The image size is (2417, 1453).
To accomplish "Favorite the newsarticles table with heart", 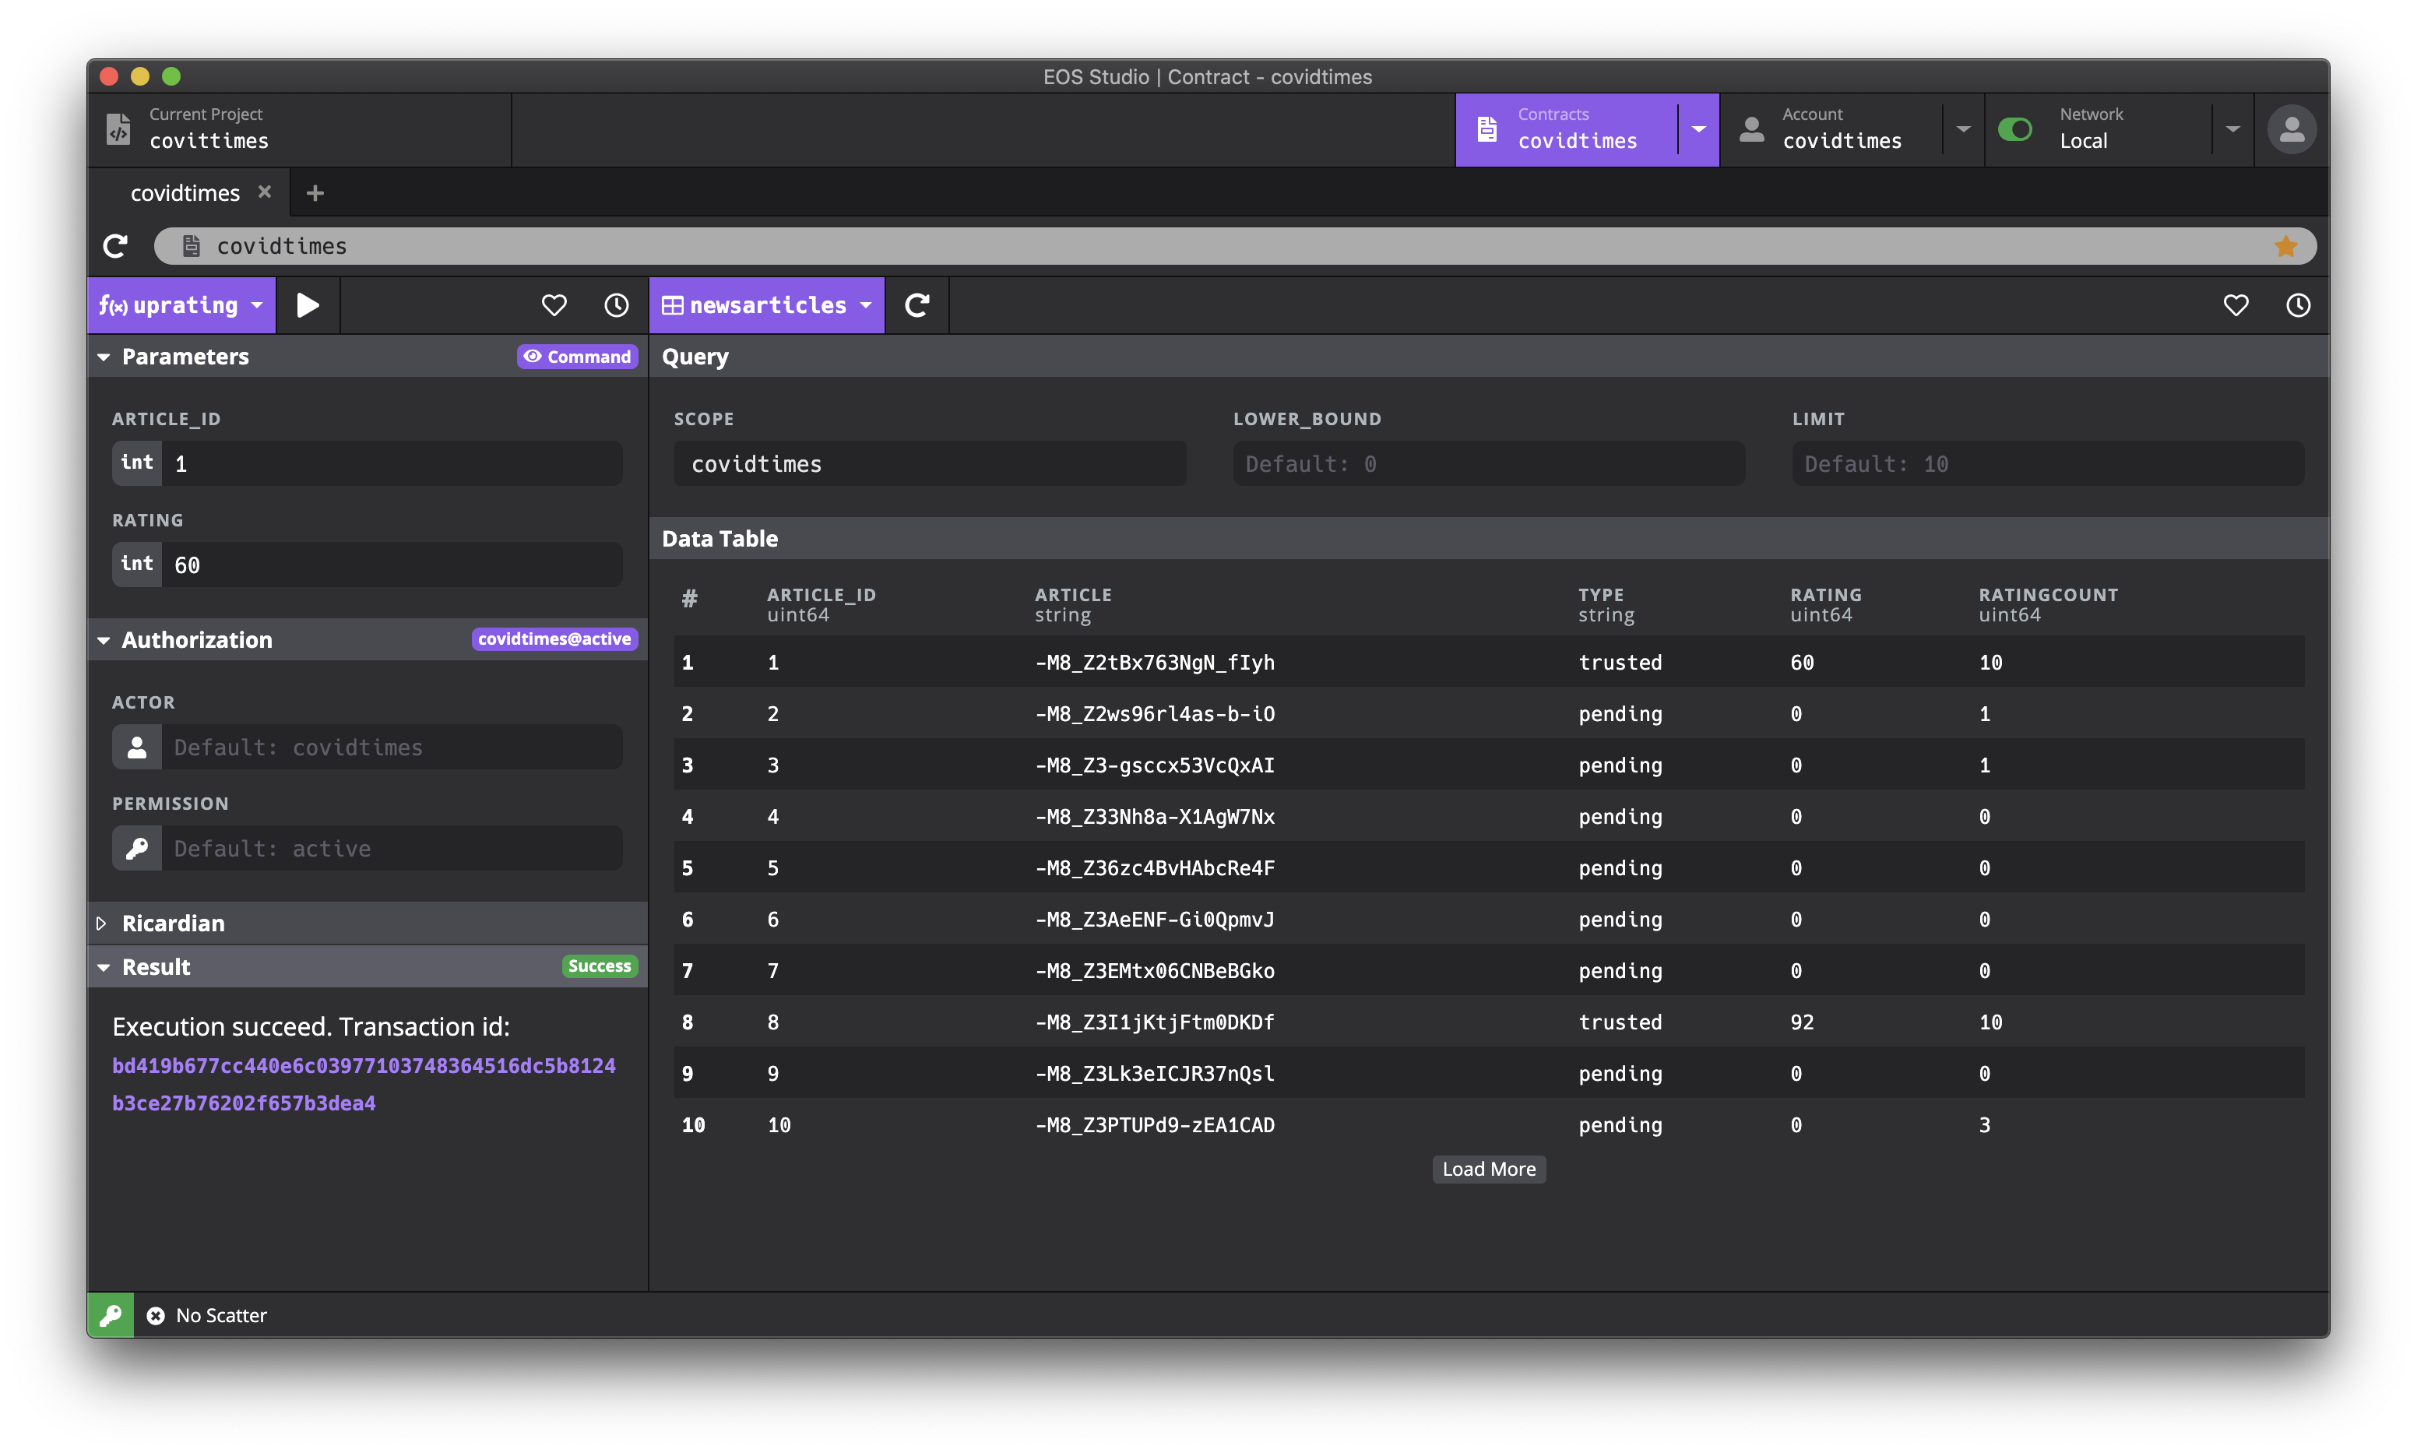I will (x=2235, y=305).
